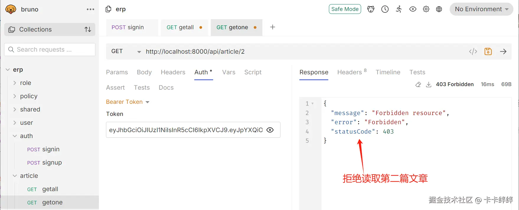Image resolution: width=519 pixels, height=210 pixels.
Task: Generate code with the </> icon
Action: 473,51
